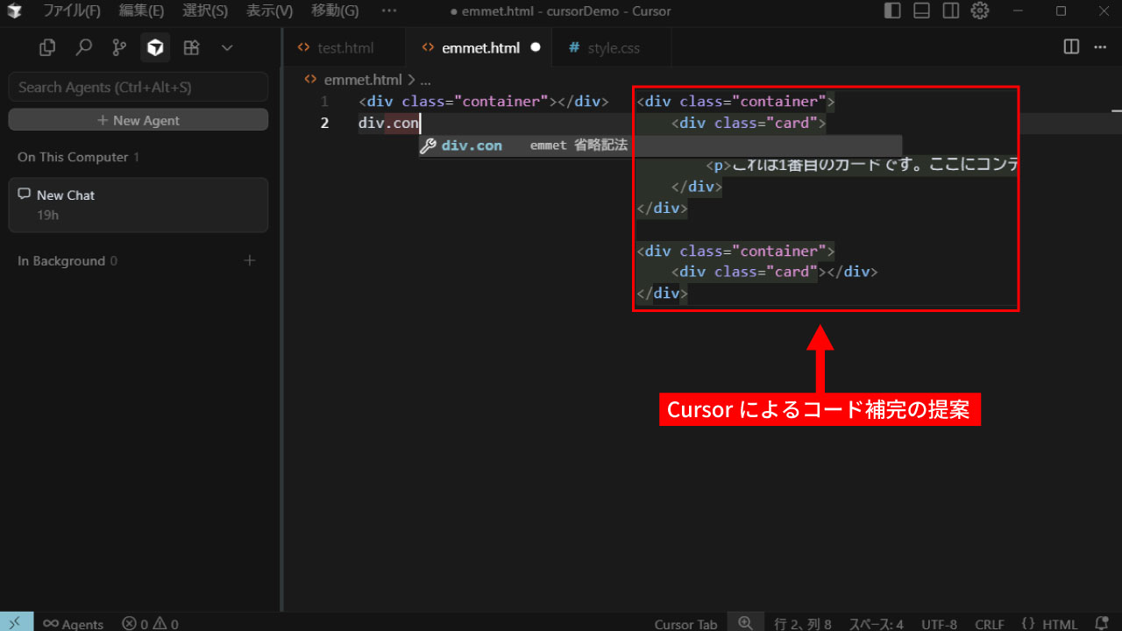
Task: Click the div class container line 1
Action: pos(483,102)
